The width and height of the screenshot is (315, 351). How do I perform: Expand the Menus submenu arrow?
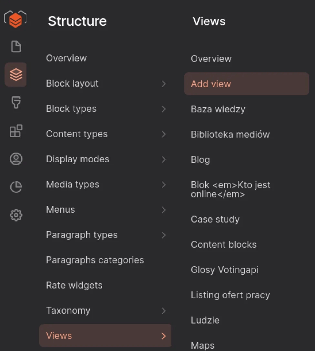(x=164, y=210)
